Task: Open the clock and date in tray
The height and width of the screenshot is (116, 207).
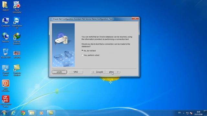Action: 198,113
